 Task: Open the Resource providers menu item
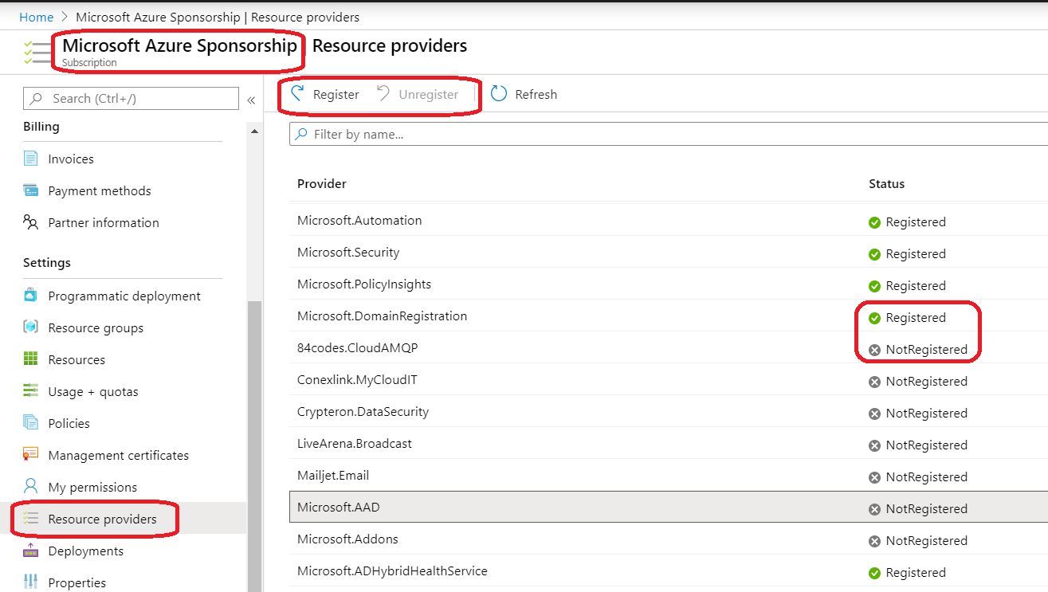click(x=102, y=519)
